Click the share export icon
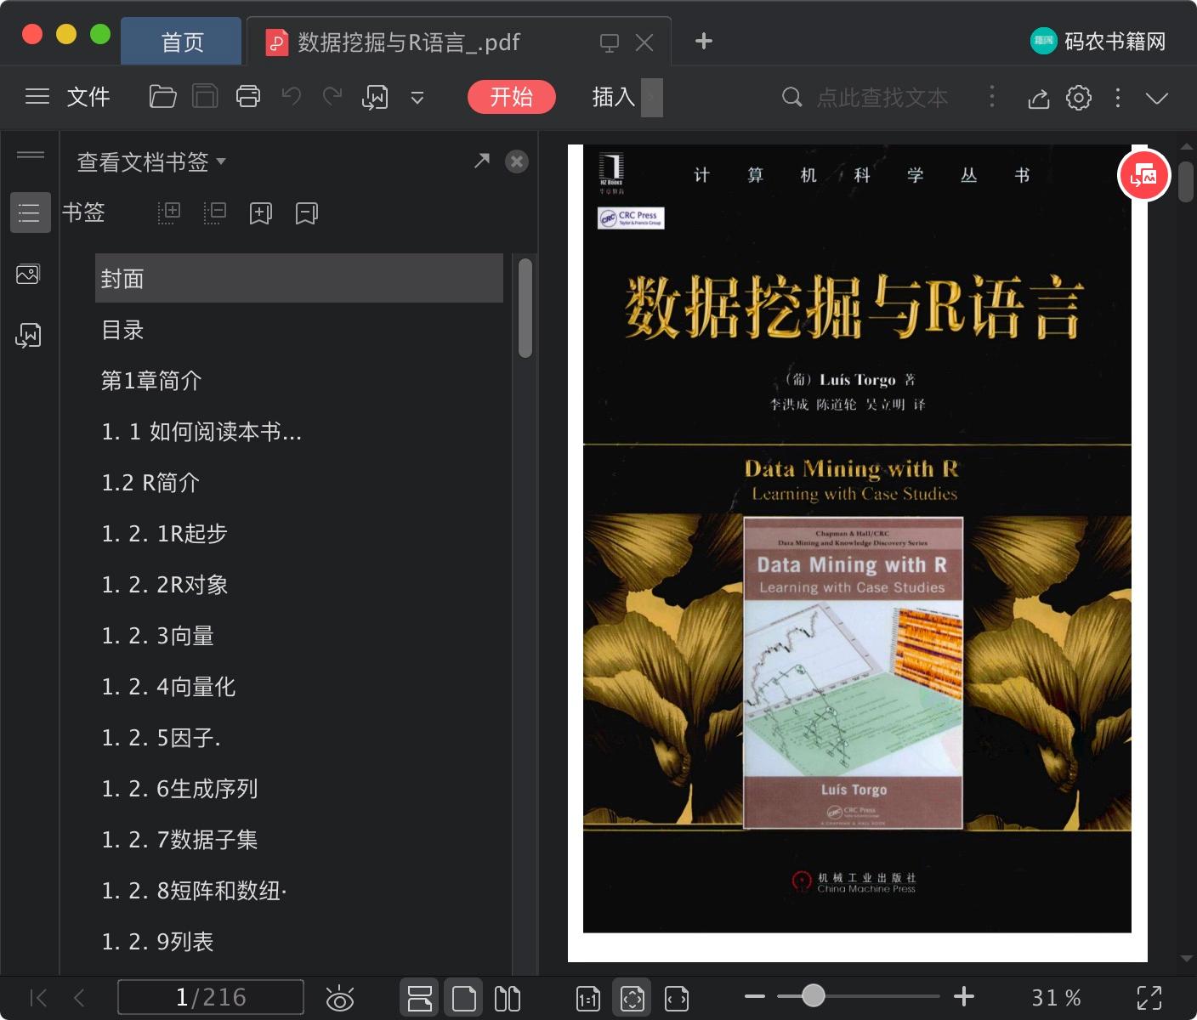 1038,99
